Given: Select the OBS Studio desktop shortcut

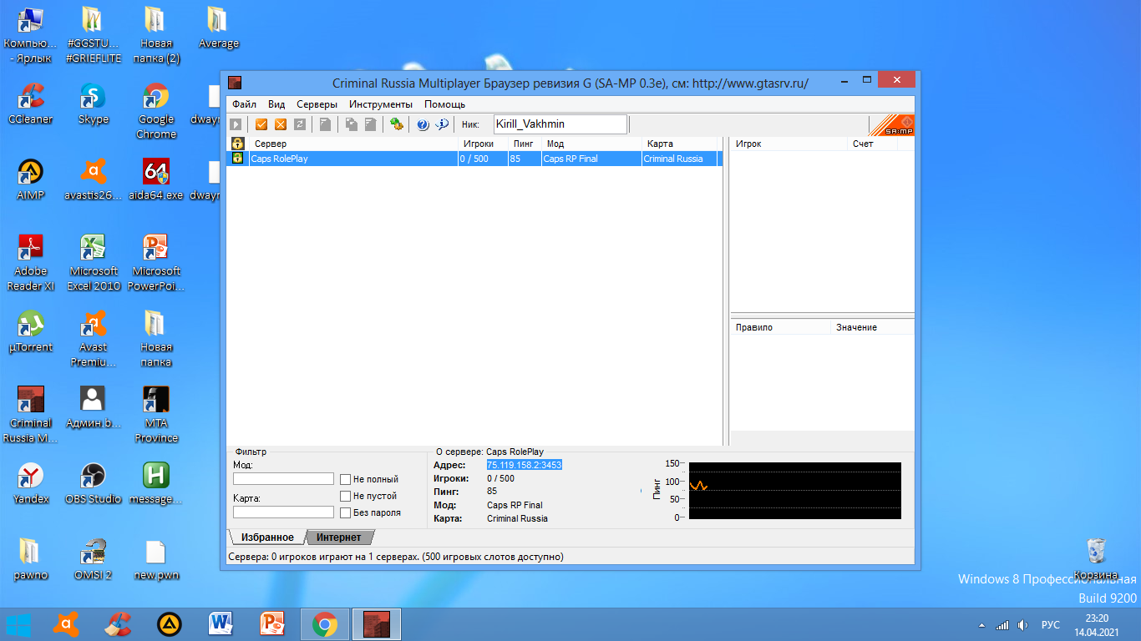Looking at the screenshot, I should [x=94, y=484].
